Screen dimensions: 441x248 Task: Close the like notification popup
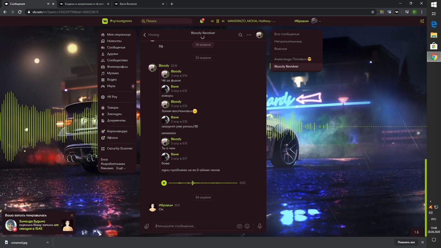click(72, 215)
